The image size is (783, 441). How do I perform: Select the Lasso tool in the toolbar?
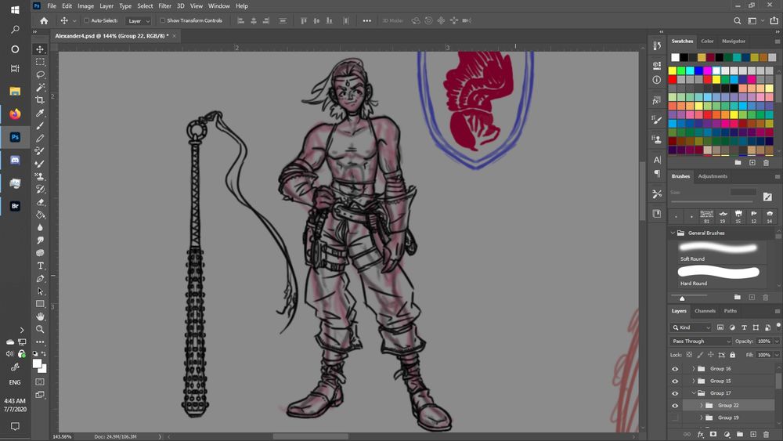(x=40, y=75)
